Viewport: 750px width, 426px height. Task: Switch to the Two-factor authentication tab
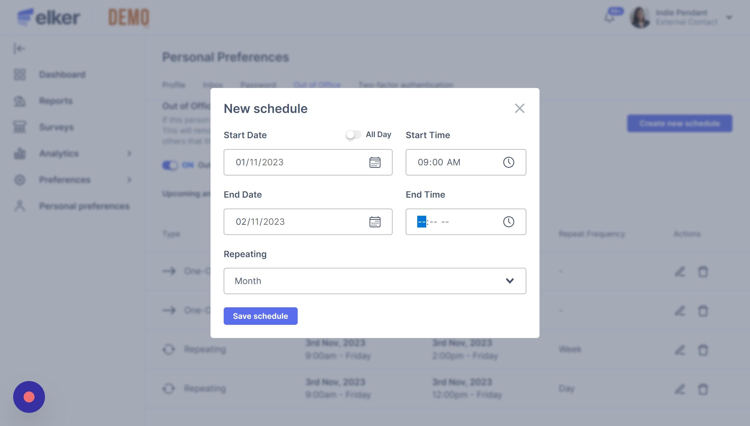405,85
